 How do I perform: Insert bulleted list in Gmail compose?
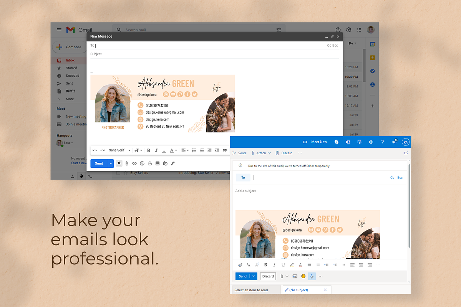click(x=202, y=150)
